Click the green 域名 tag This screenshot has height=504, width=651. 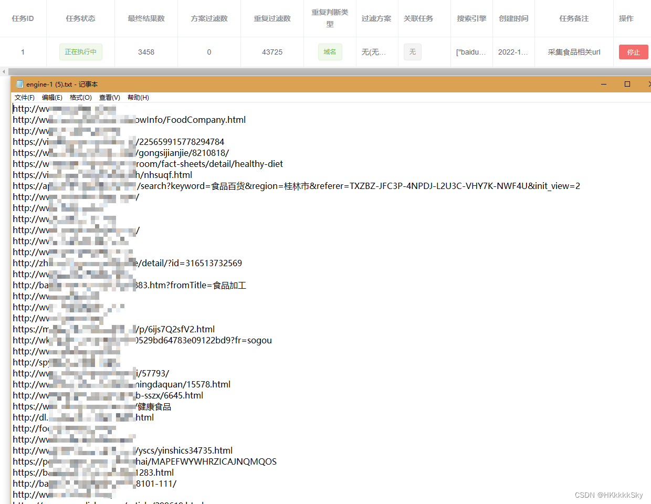coord(330,51)
